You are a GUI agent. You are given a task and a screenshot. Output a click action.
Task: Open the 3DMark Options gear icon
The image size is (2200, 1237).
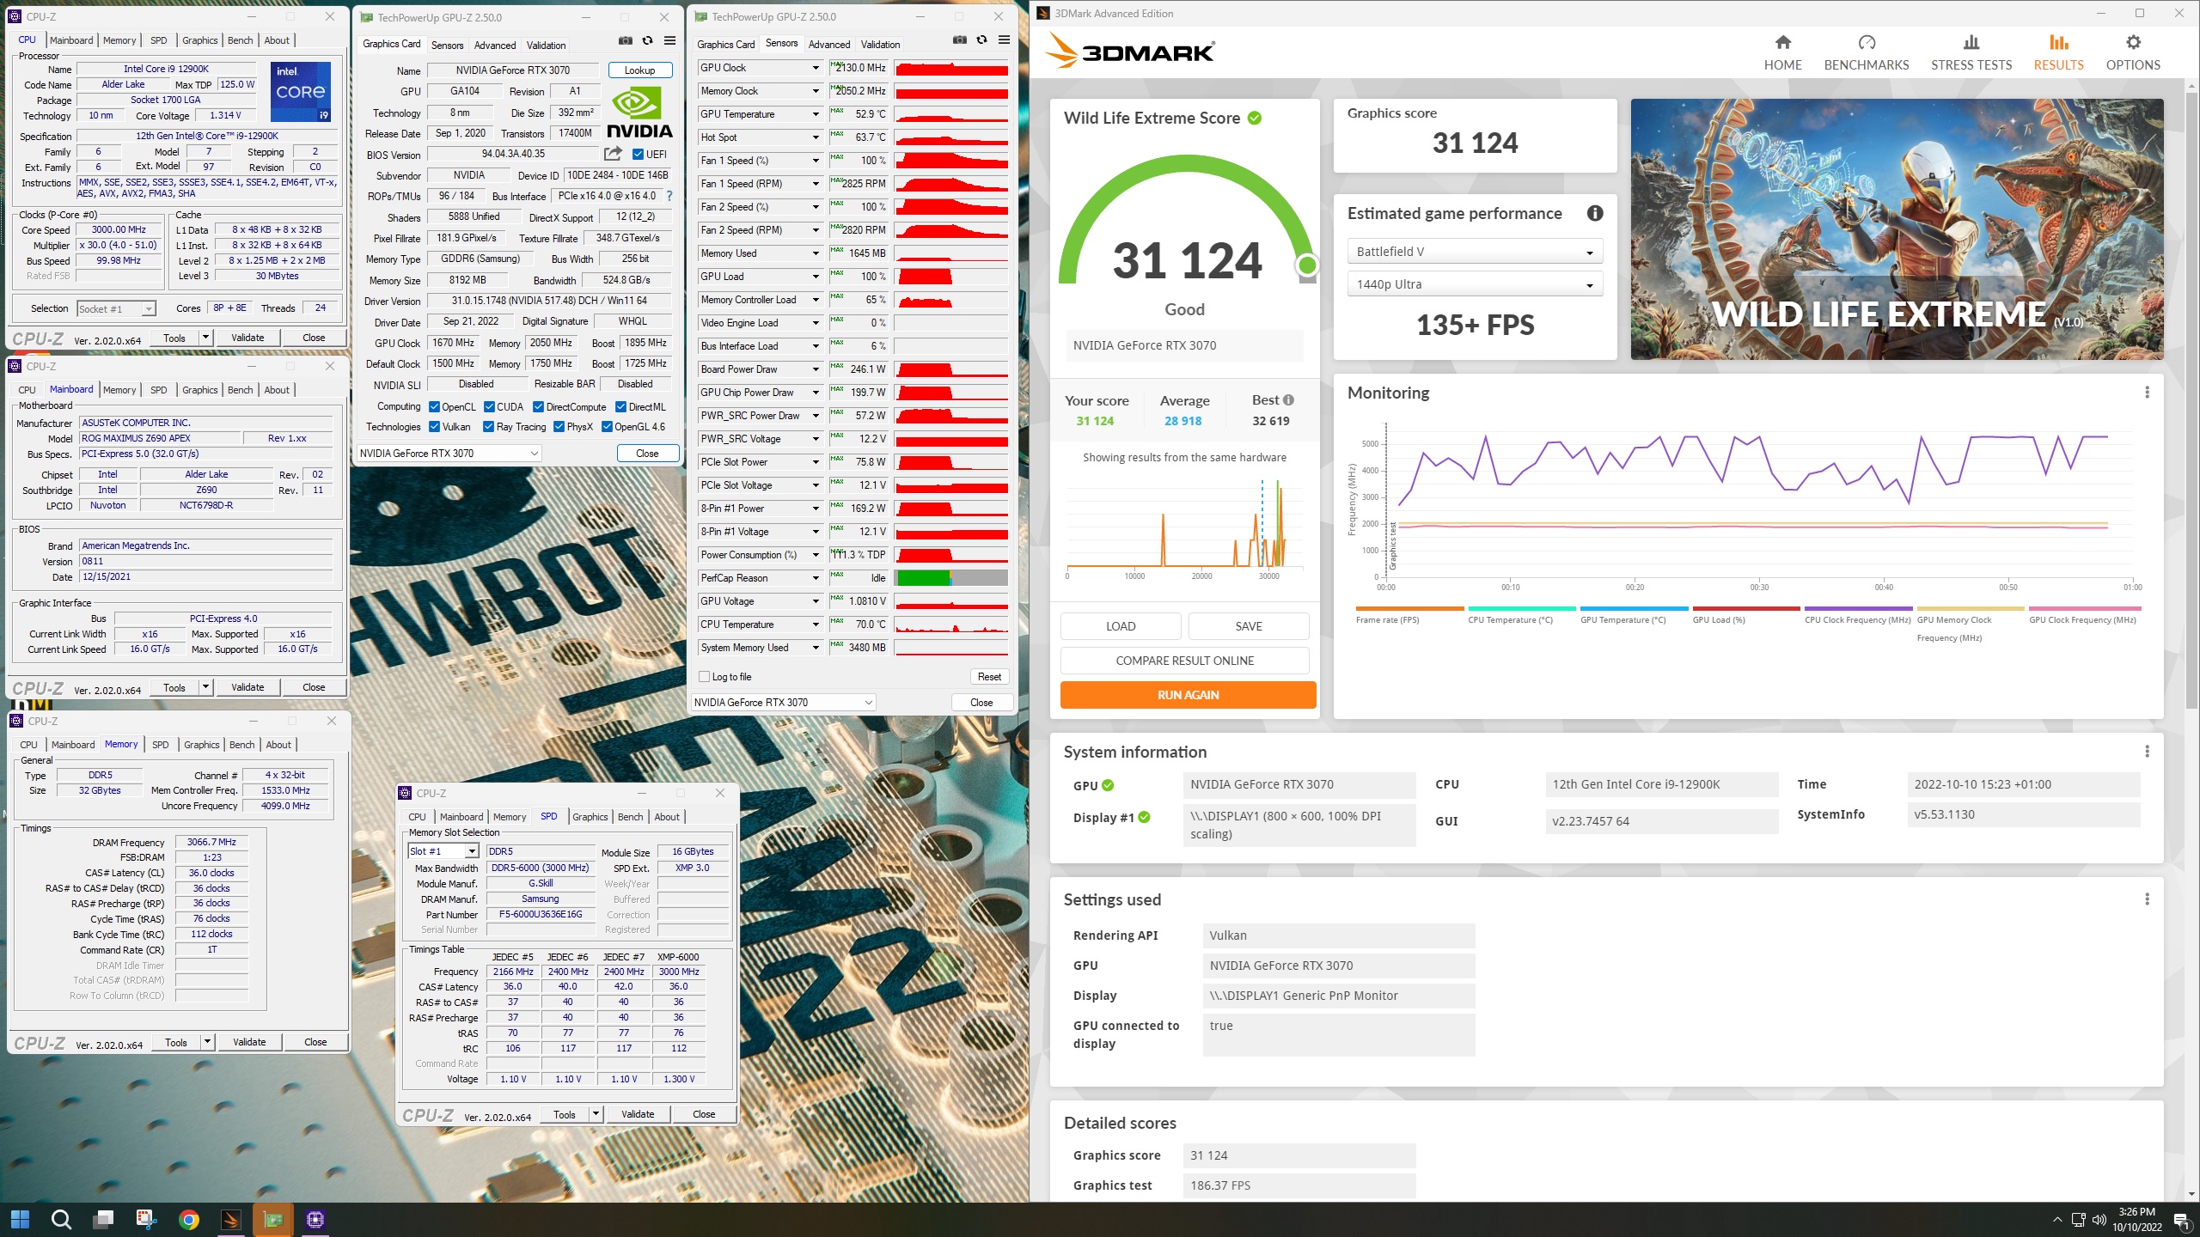(x=2132, y=42)
